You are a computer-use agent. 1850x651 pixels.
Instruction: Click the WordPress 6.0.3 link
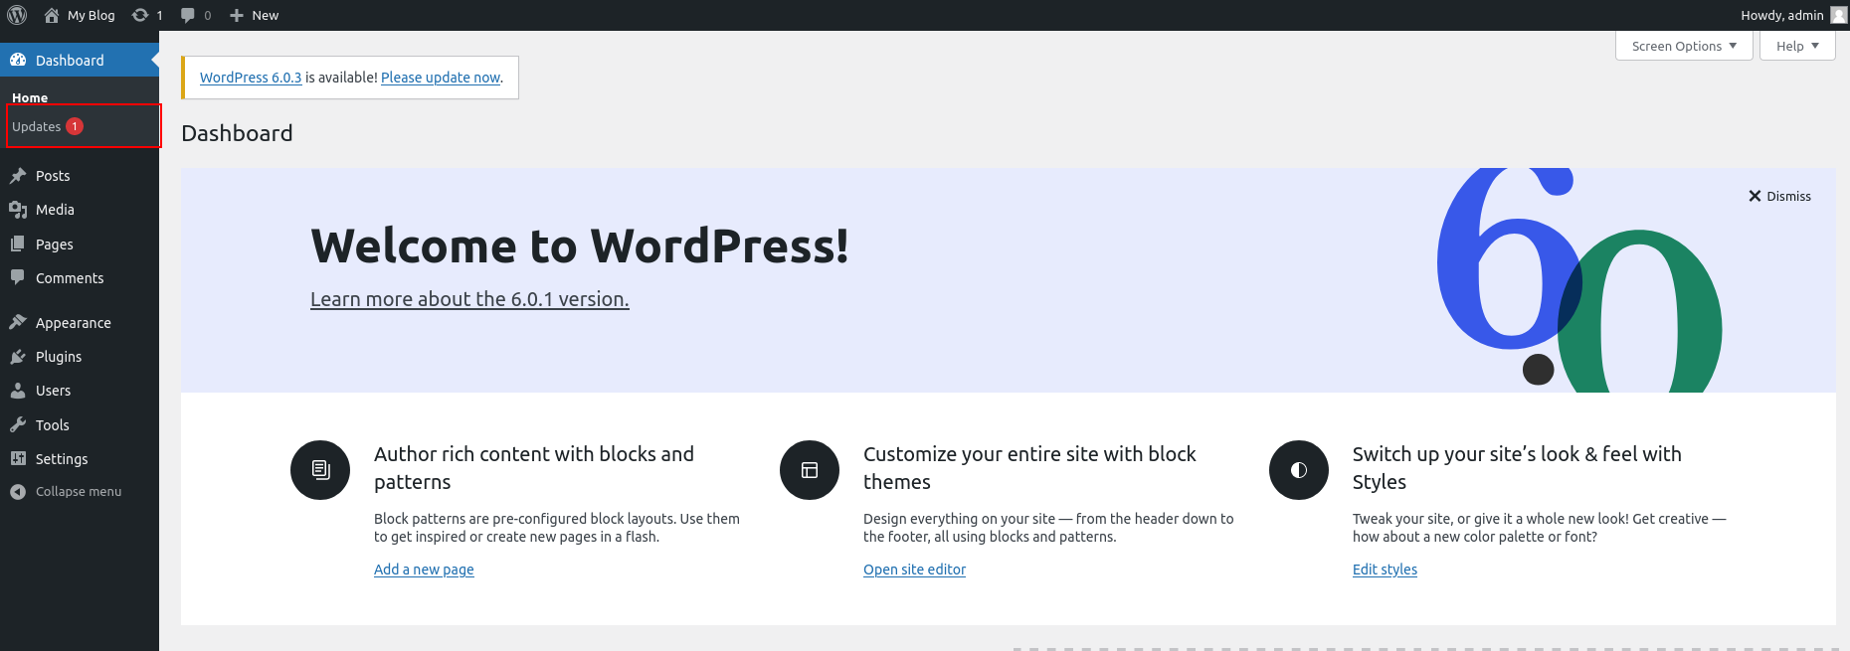coord(251,78)
